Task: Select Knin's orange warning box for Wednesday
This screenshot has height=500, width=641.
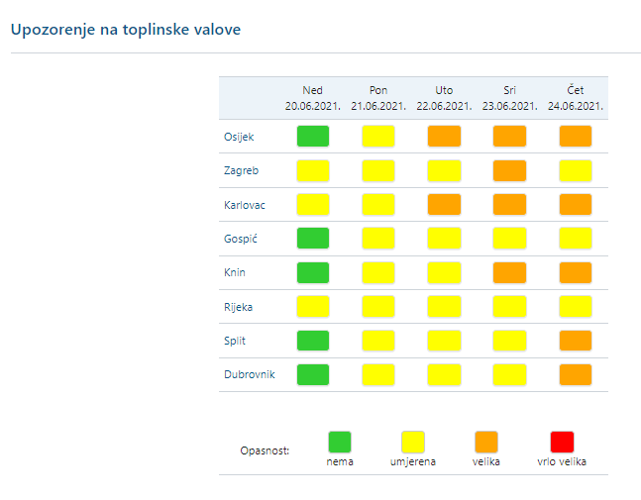Action: point(509,272)
